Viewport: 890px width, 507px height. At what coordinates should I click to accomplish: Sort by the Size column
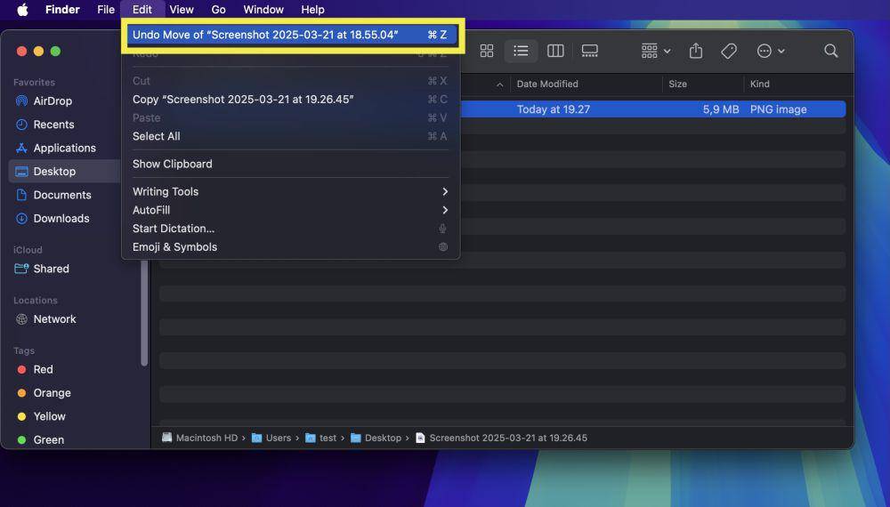677,84
